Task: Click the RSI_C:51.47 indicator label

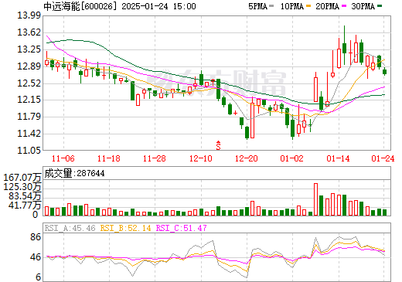Action: coord(182,228)
